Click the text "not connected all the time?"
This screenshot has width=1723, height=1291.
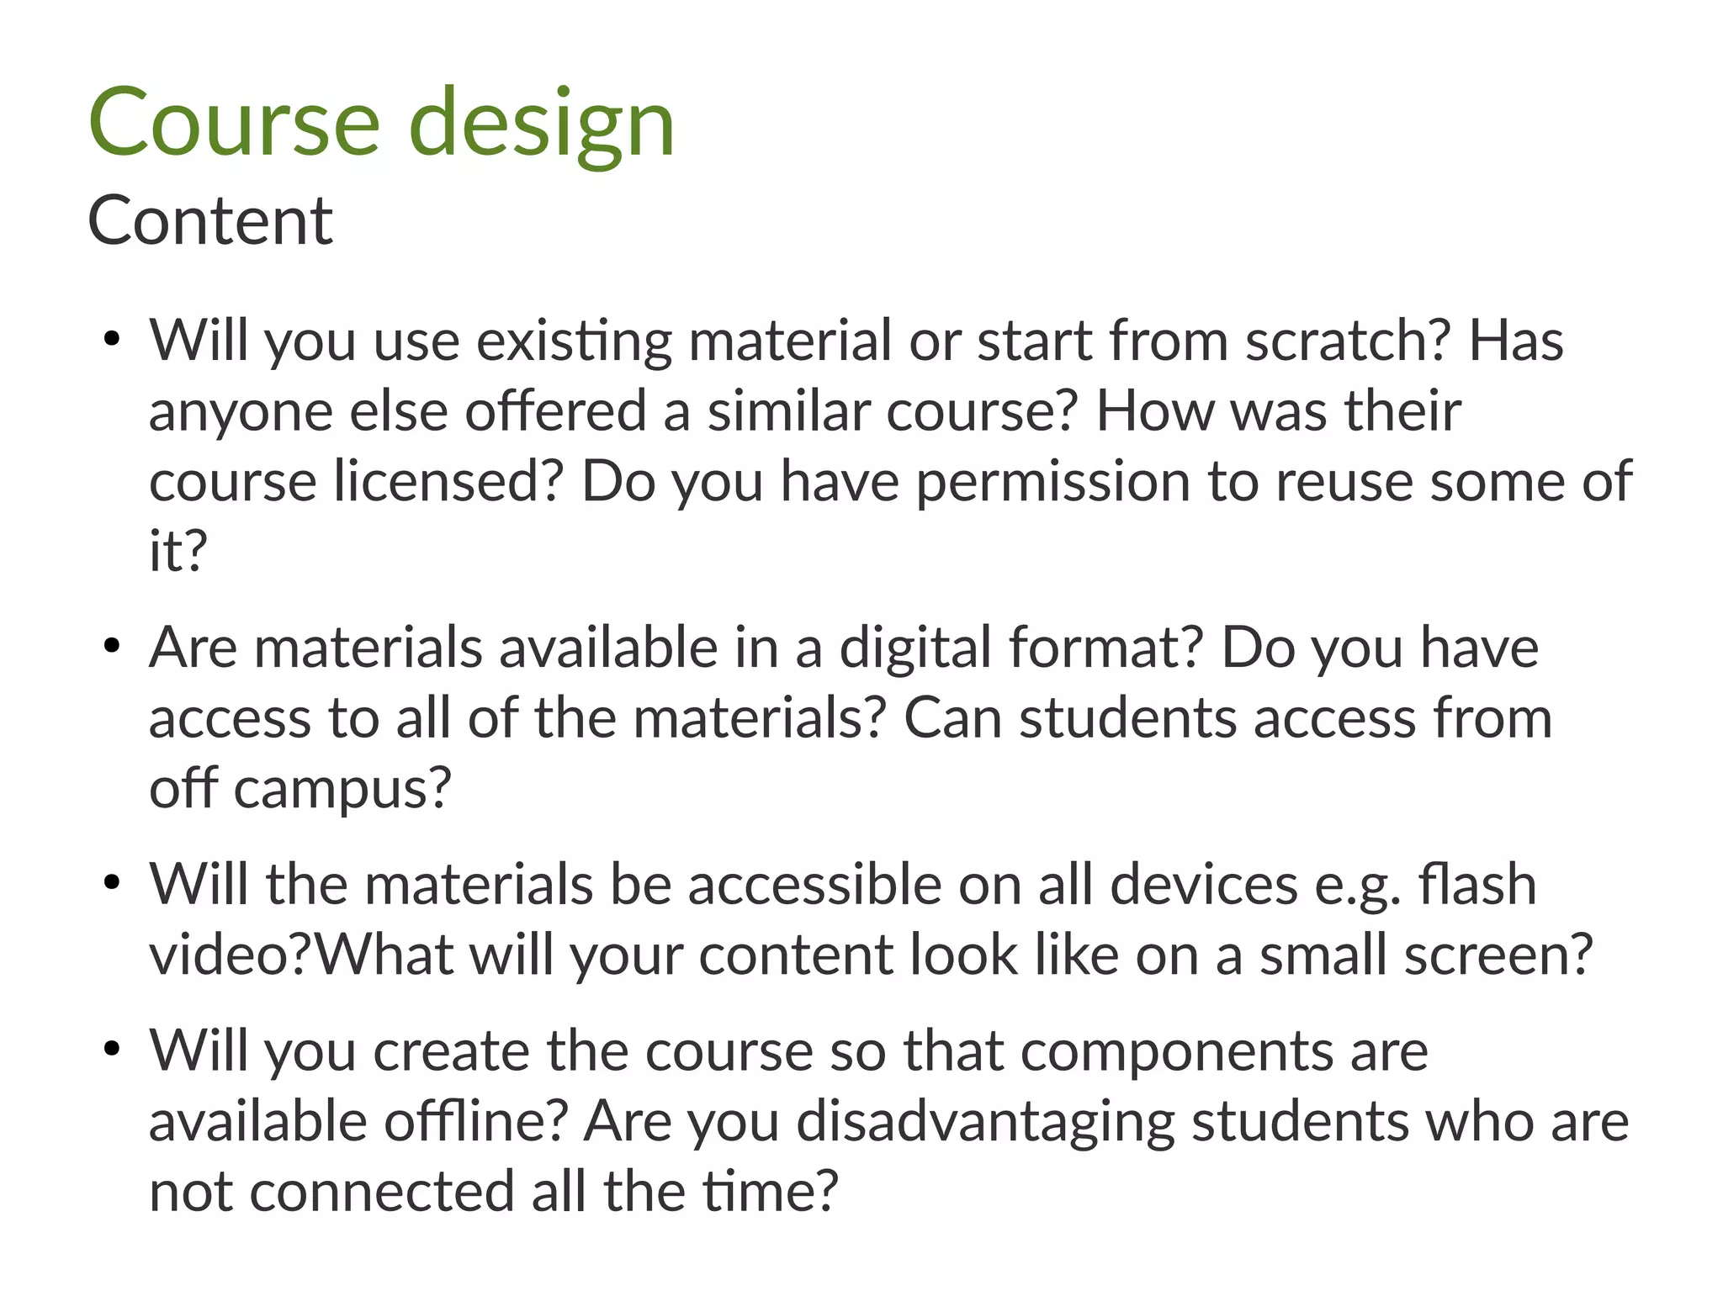pos(494,1192)
